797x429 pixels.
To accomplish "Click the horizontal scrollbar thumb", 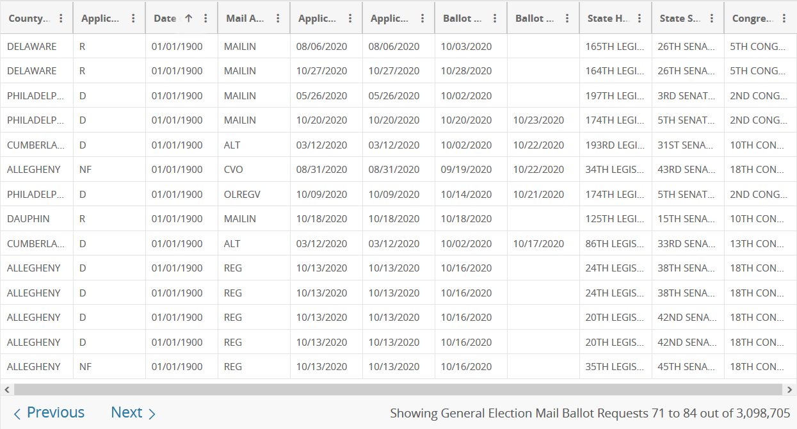I will click(398, 389).
